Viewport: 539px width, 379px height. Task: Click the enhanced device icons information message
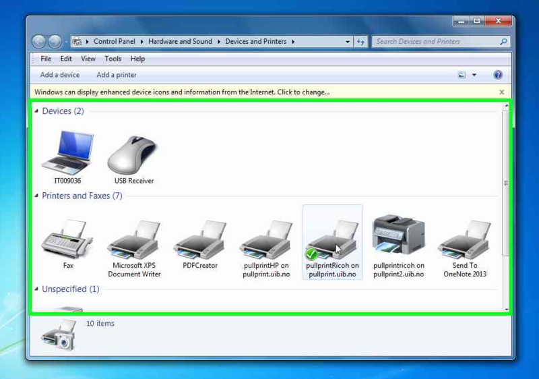[182, 92]
